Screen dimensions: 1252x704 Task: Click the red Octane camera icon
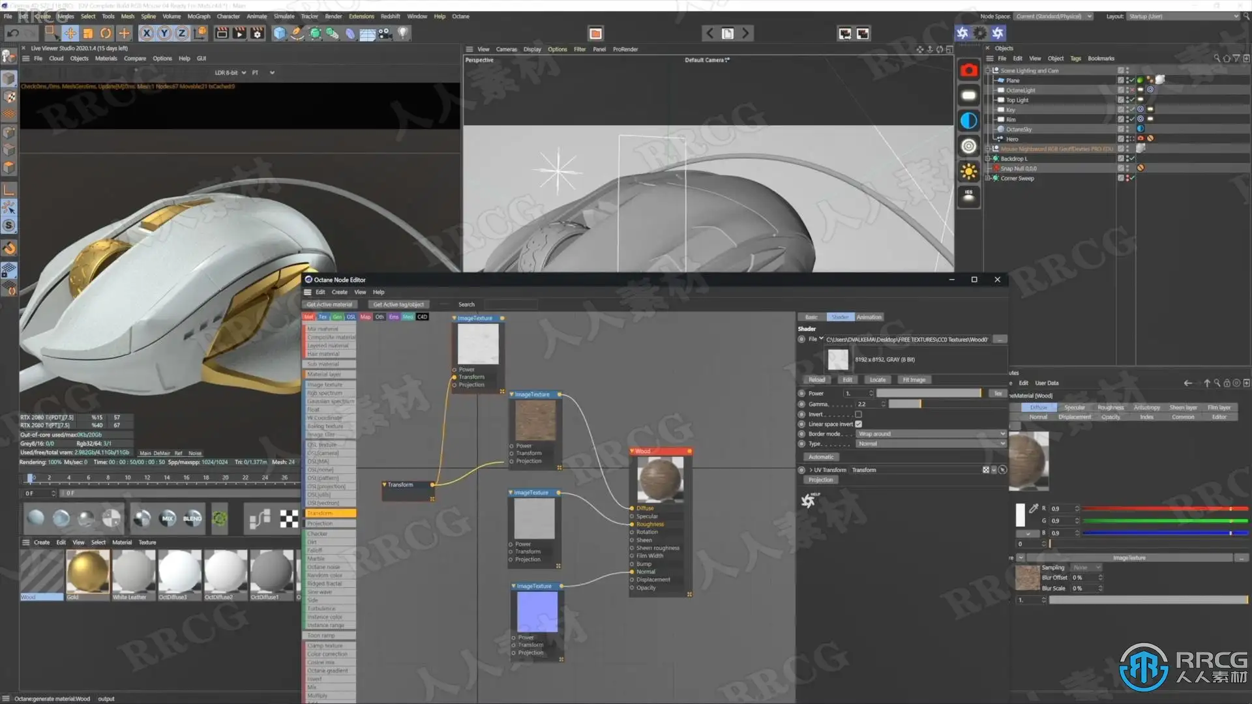(968, 70)
